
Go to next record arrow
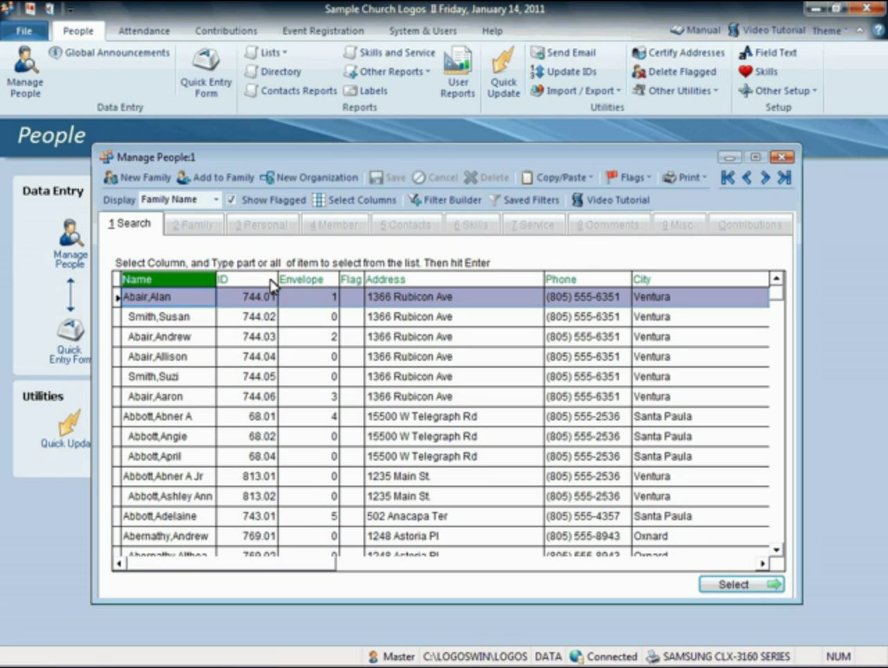pos(765,178)
